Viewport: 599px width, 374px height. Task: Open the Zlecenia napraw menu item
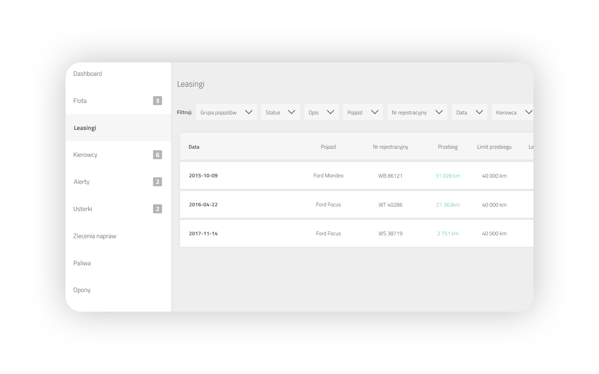(x=95, y=236)
